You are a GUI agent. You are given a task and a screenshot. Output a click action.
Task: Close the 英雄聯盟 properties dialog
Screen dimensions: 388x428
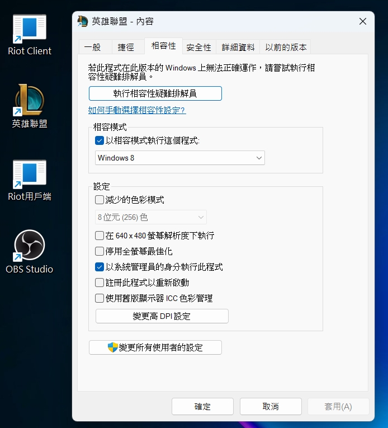coord(363,21)
